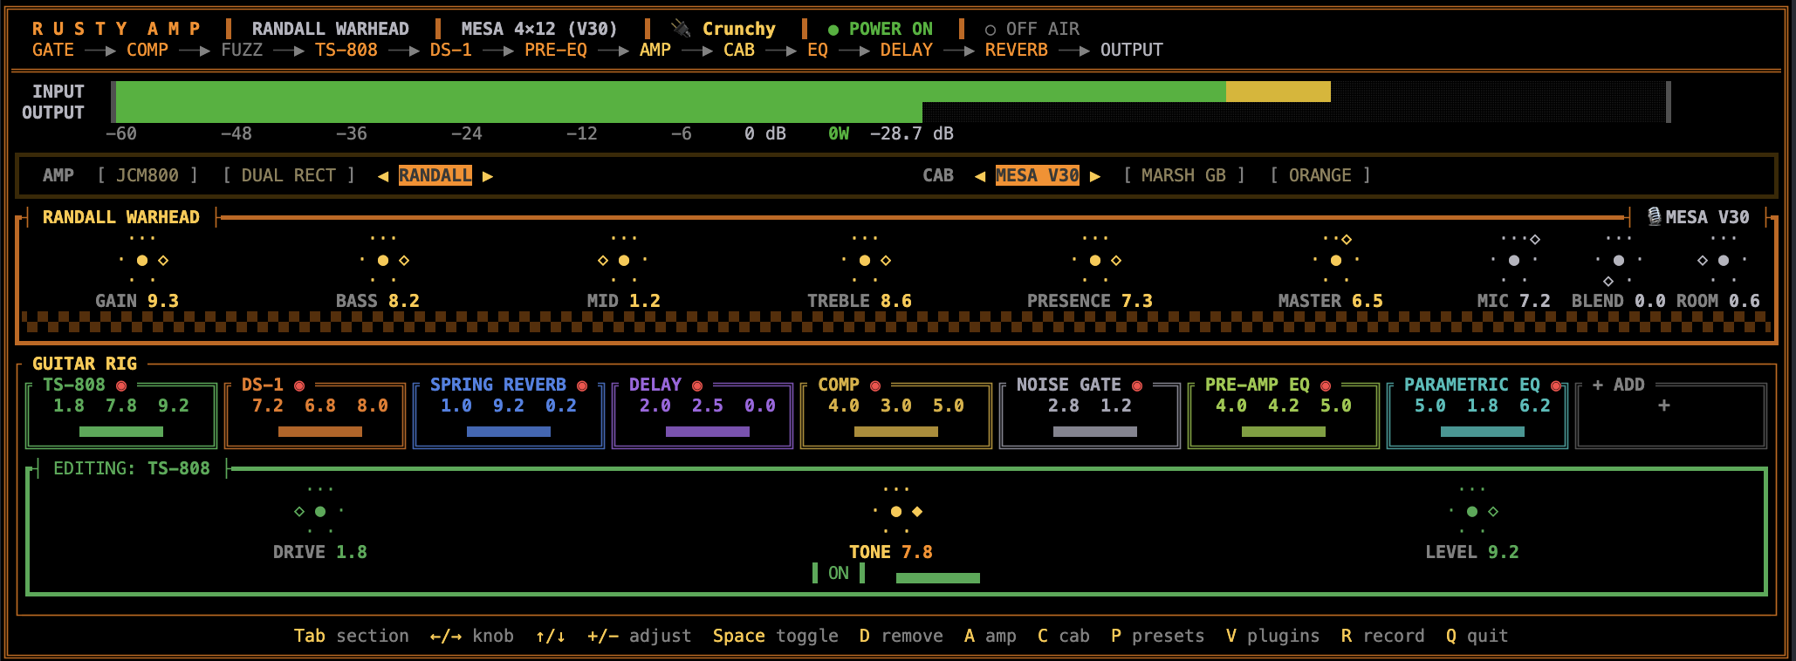Click the purple bar under DELAY pedal
This screenshot has height=661, width=1796.
[x=708, y=432]
